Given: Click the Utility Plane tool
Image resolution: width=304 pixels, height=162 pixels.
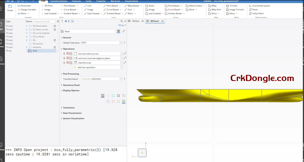Looking at the screenshot, I should tap(258, 13).
